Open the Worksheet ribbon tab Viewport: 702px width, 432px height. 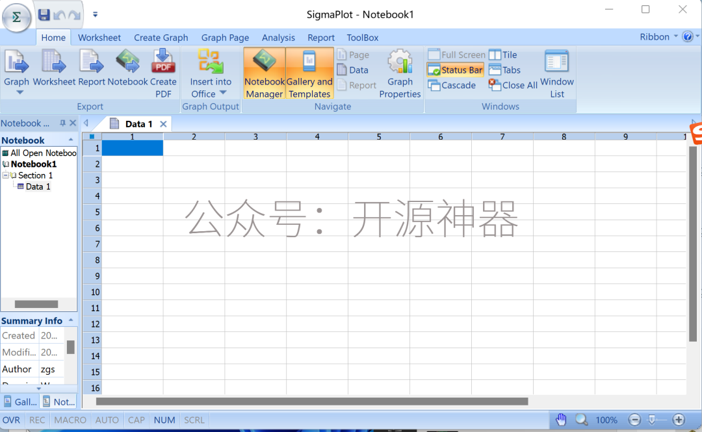pos(99,38)
